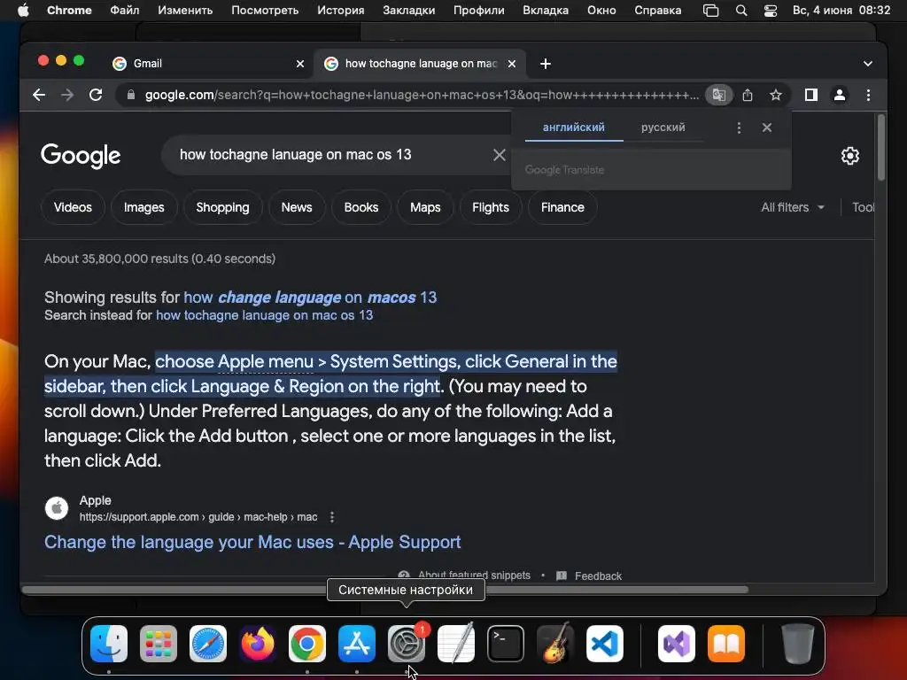The height and width of the screenshot is (680, 907).
Task: Filter results by Videos
Action: (73, 207)
